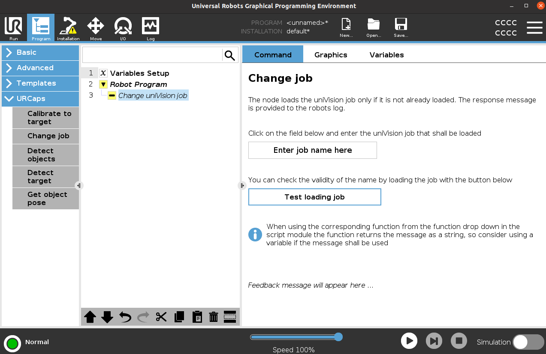Click the Test loading job button
This screenshot has width=546, height=354.
tap(314, 197)
